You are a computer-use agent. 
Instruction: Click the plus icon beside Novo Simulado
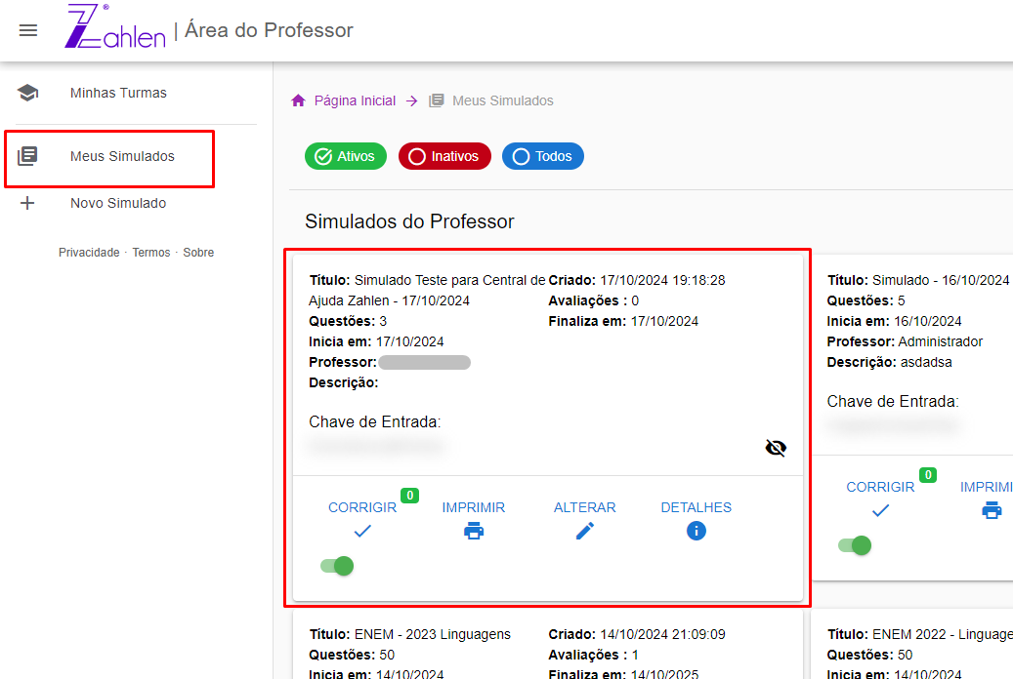[27, 203]
